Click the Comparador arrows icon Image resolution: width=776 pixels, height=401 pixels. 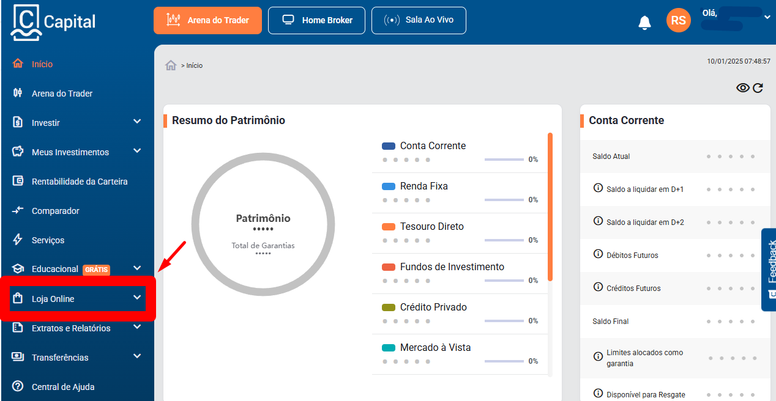coord(18,210)
